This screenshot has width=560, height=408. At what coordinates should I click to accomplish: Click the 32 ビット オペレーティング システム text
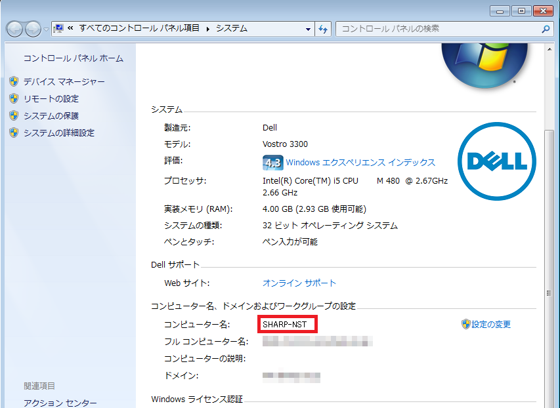[330, 226]
